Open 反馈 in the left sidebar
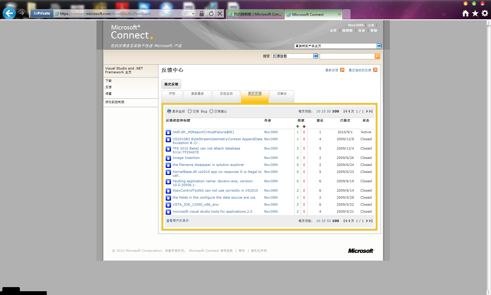Image resolution: width=491 pixels, height=295 pixels. (x=108, y=87)
